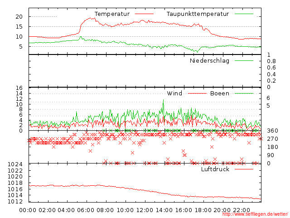
Task: Click the 1024 pressure axis value
Action: click(x=15, y=164)
